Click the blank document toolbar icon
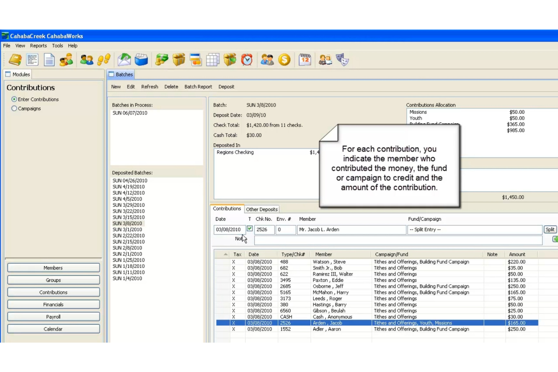The width and height of the screenshot is (558, 372). [x=49, y=60]
